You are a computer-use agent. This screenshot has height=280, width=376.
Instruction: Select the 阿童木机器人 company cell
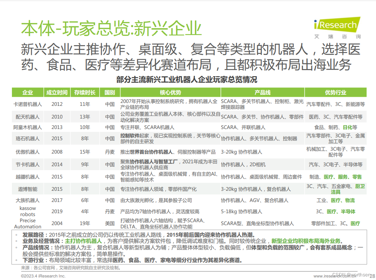tap(27, 127)
